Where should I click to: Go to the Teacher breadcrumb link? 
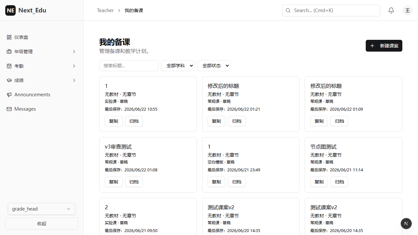point(105,10)
